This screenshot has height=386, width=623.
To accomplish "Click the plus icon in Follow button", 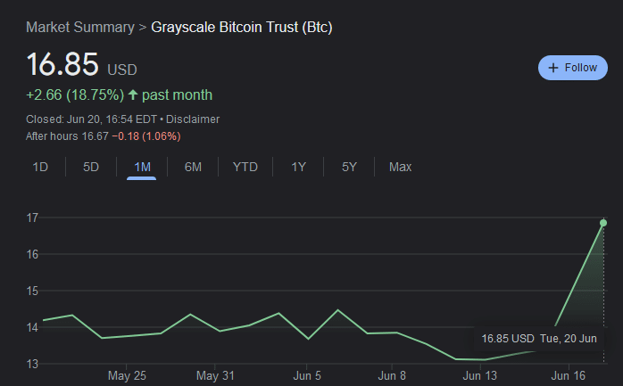I will click(x=553, y=68).
